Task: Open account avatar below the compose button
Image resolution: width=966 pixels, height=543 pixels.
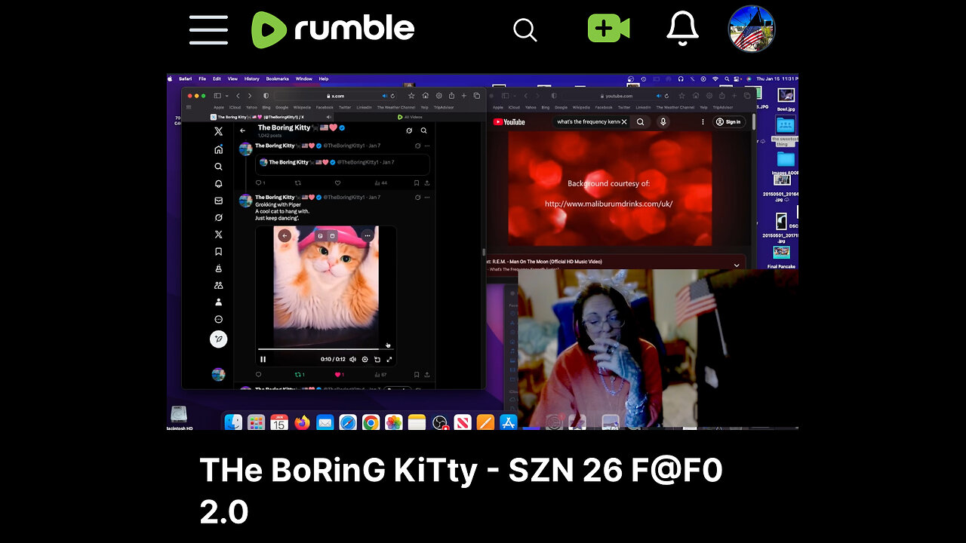Action: 218,374
